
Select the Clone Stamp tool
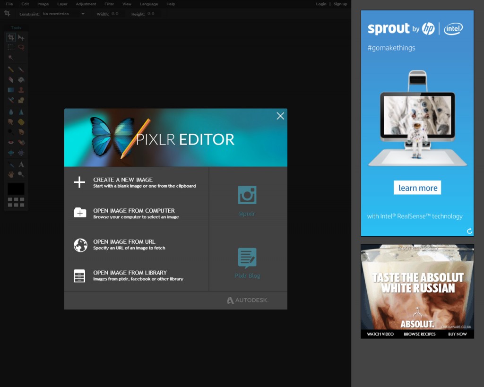coord(21,90)
